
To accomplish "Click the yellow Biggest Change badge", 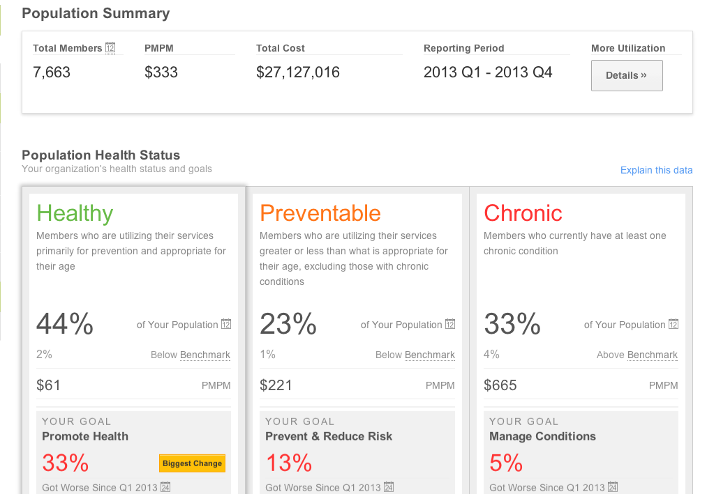I will point(193,463).
